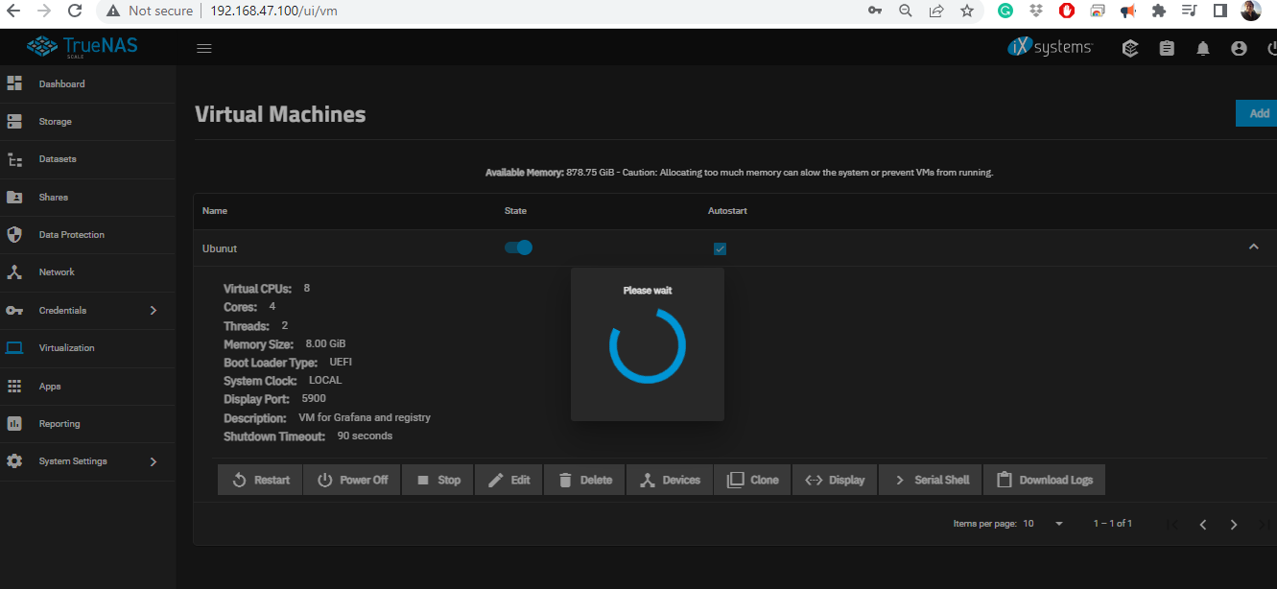Uncheck Autostart for the Ubunut VM
The image size is (1277, 589).
tap(721, 249)
